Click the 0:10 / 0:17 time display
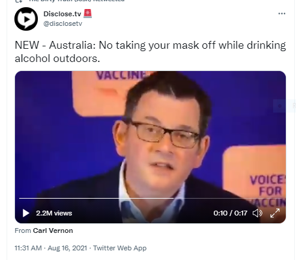 (x=231, y=213)
